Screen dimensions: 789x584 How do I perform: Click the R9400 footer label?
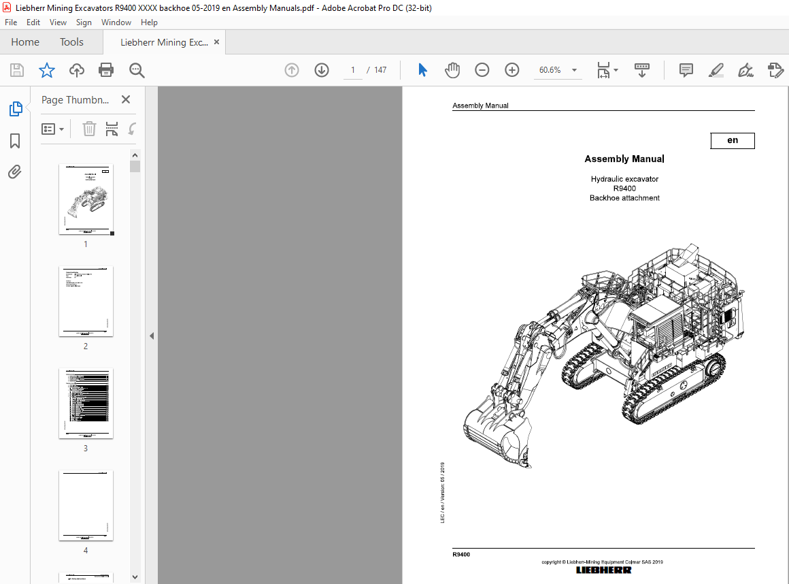click(x=461, y=554)
